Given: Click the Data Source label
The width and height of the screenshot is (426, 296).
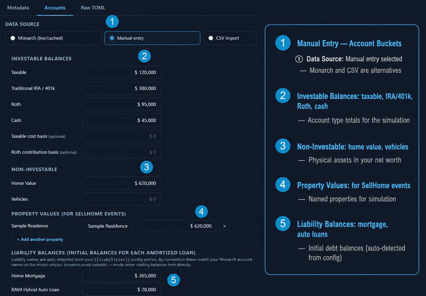Looking at the screenshot, I should pos(22,24).
